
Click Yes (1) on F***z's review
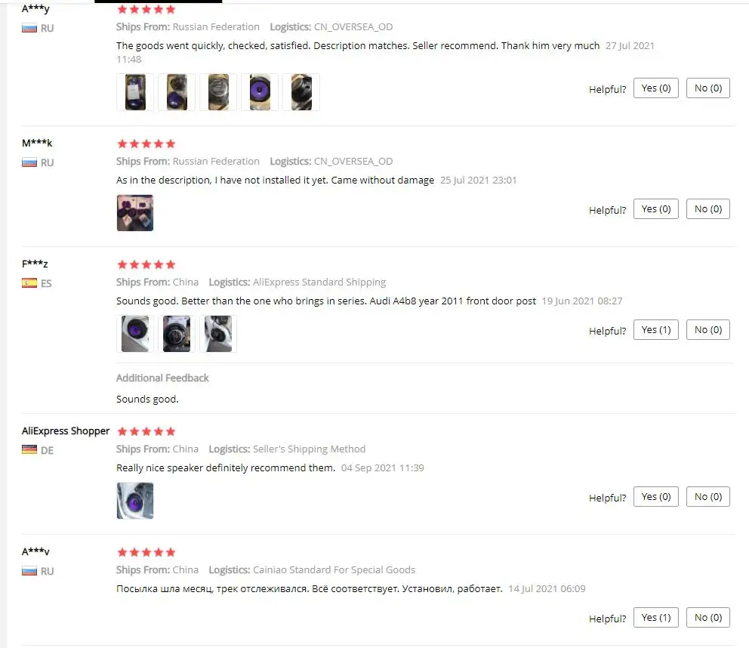(x=656, y=330)
